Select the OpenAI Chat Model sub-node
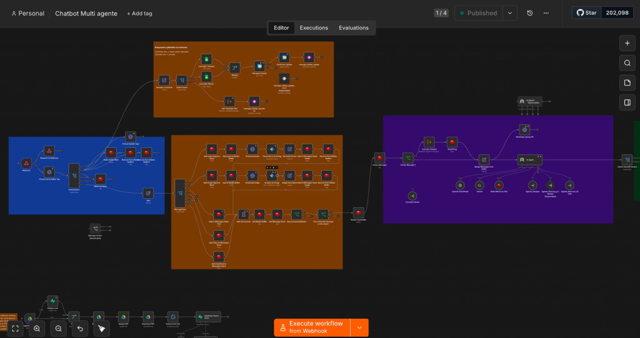This screenshot has height=338, width=640. [460, 185]
